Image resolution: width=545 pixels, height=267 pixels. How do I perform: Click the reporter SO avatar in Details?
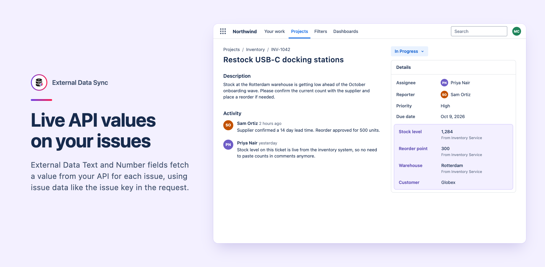coord(444,95)
